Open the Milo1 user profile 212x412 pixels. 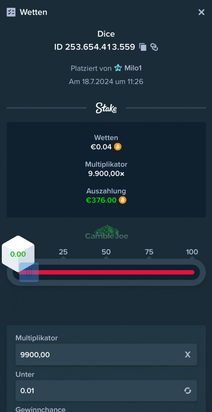coord(133,68)
